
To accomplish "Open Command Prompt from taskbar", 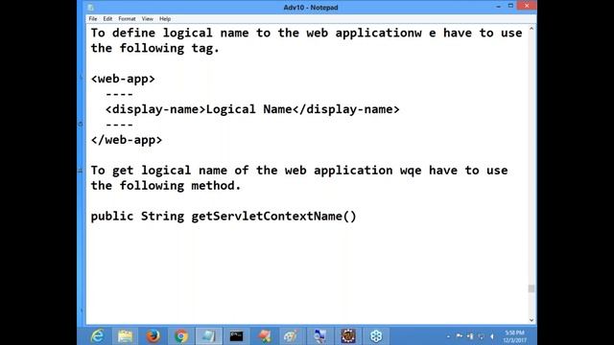I will pos(237,336).
